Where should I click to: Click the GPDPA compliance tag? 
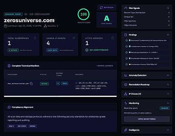32,126
